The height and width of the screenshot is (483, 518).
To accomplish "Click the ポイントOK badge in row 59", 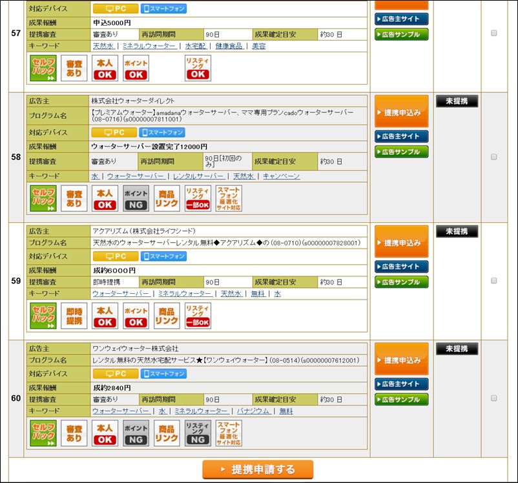I will (x=136, y=316).
